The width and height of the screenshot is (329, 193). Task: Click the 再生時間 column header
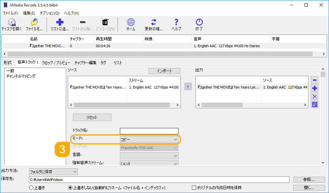[x=118, y=39]
